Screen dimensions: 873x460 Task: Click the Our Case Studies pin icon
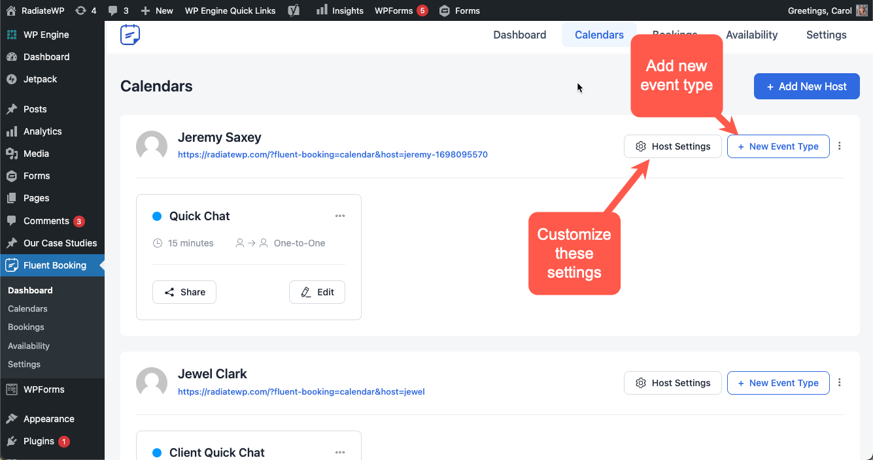(12, 243)
